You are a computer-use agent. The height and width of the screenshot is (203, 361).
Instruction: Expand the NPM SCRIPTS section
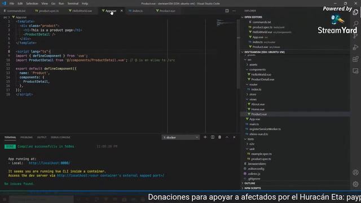point(252,188)
